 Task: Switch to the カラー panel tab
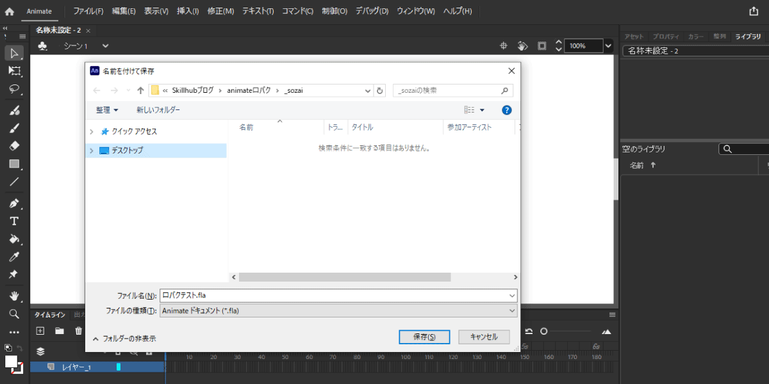point(695,36)
